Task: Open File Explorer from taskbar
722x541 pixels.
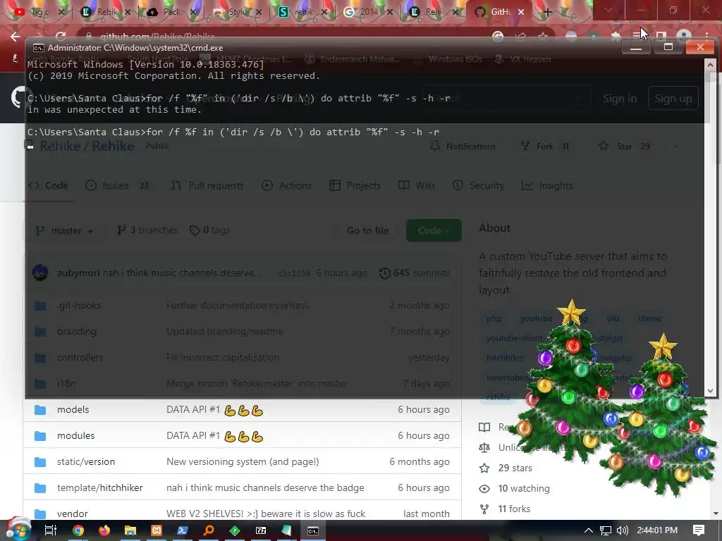Action: [x=130, y=530]
